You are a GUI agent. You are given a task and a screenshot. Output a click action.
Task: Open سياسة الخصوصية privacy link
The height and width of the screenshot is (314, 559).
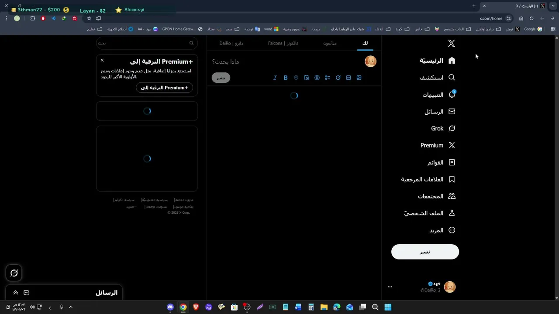155,200
